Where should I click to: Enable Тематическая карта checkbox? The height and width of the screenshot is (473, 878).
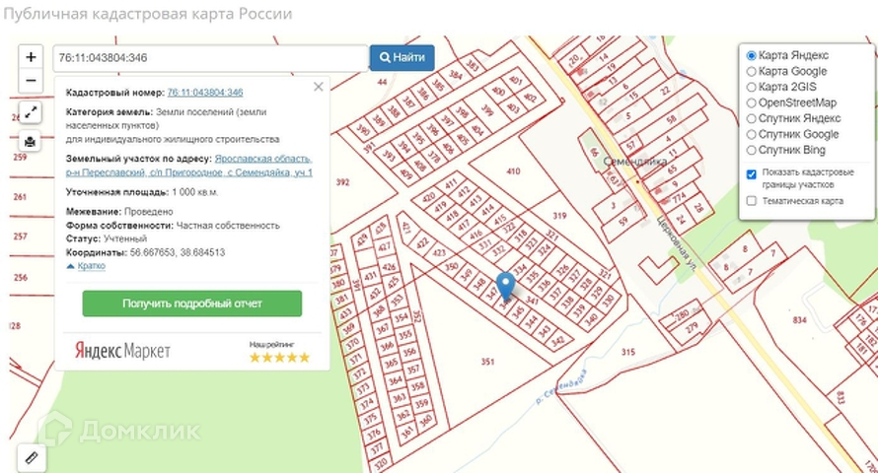coord(752,201)
